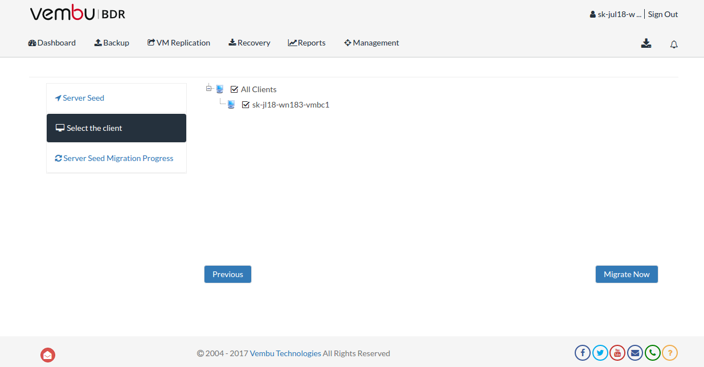Click the sk-jl18-wn183-vmbc1 client icon
The height and width of the screenshot is (367, 704).
pyautogui.click(x=231, y=105)
